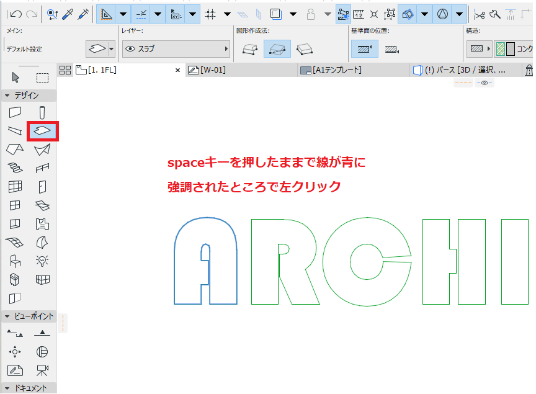The height and width of the screenshot is (394, 536).
Task: Select rotated rectangle slab geometry method
Action: (305, 49)
